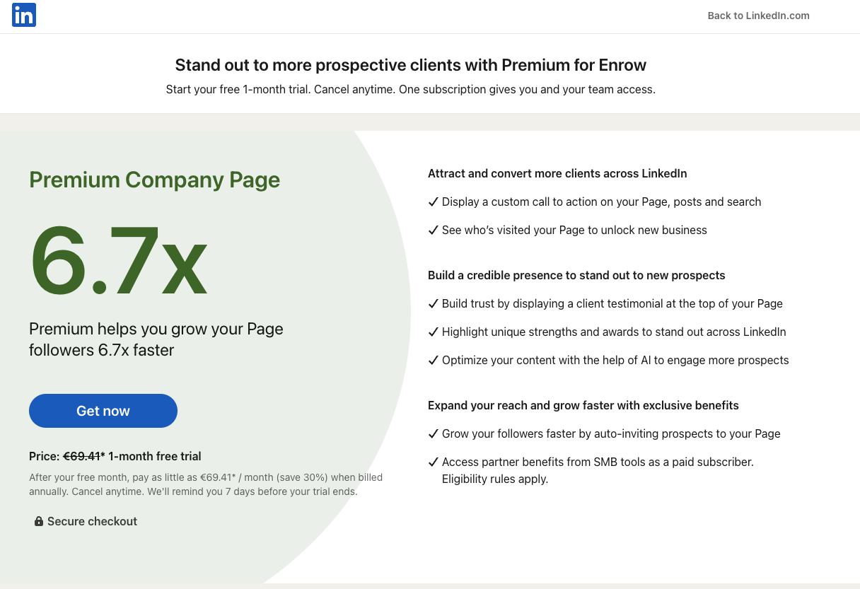Screen dimensions: 860x589
Task: Click checkmark beside custom call to action
Action: pyautogui.click(x=434, y=202)
